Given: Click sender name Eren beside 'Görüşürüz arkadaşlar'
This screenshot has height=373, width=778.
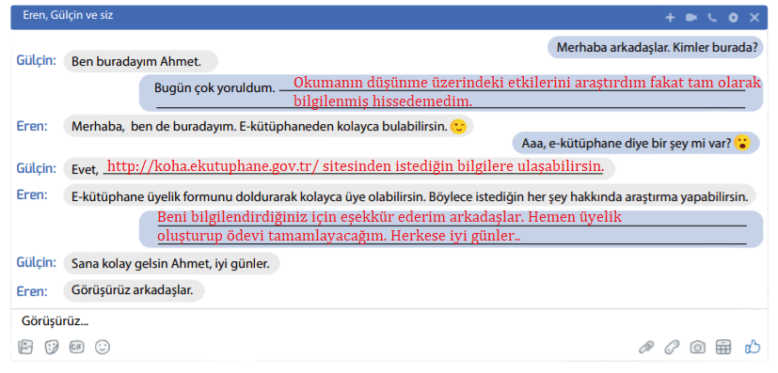Looking at the screenshot, I should coord(32,290).
